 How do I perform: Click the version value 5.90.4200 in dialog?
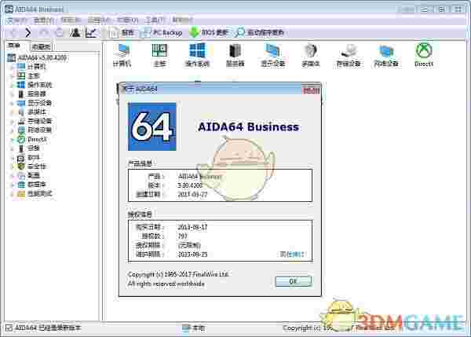click(190, 185)
